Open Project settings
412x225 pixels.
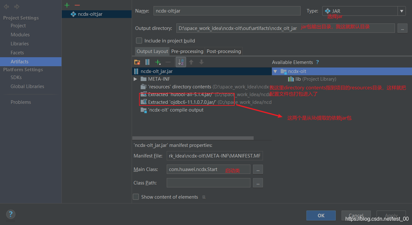click(18, 26)
